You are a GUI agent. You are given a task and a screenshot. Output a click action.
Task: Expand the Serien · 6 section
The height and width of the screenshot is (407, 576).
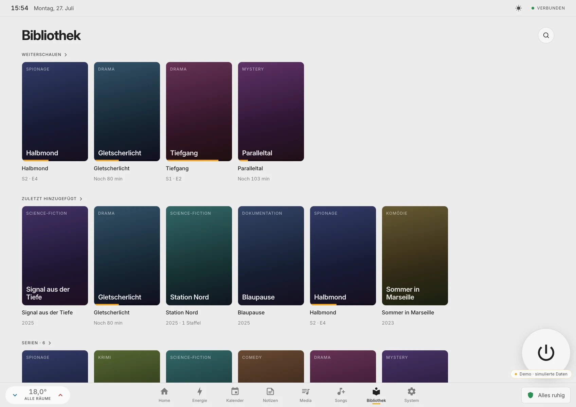point(36,343)
